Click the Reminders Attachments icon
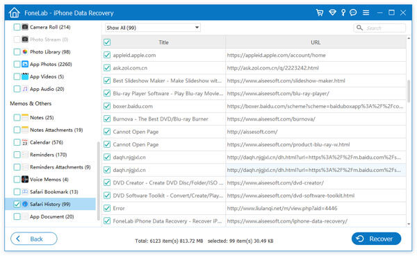 (x=25, y=167)
